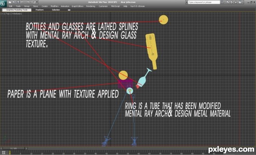Open the mini curve editor icon beside timeline
This screenshot has width=256, height=155.
3,152
